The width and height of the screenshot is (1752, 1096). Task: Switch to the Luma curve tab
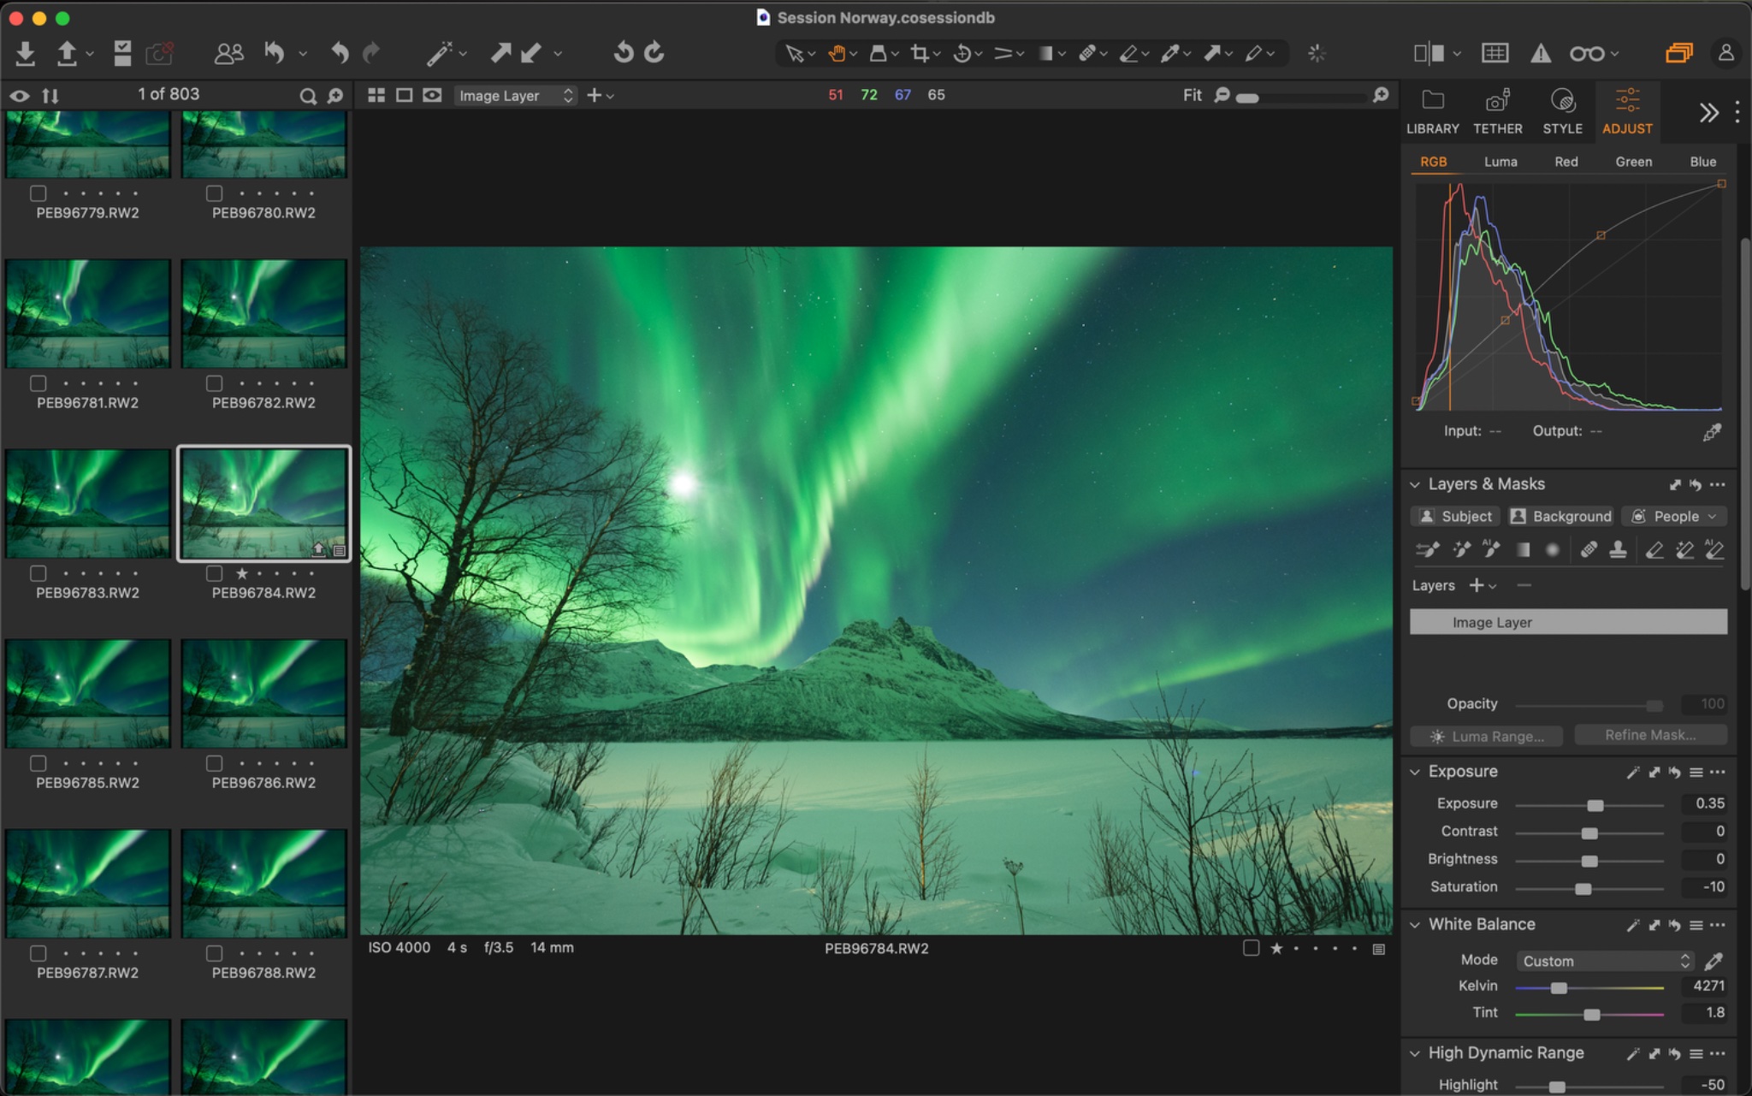[1500, 162]
